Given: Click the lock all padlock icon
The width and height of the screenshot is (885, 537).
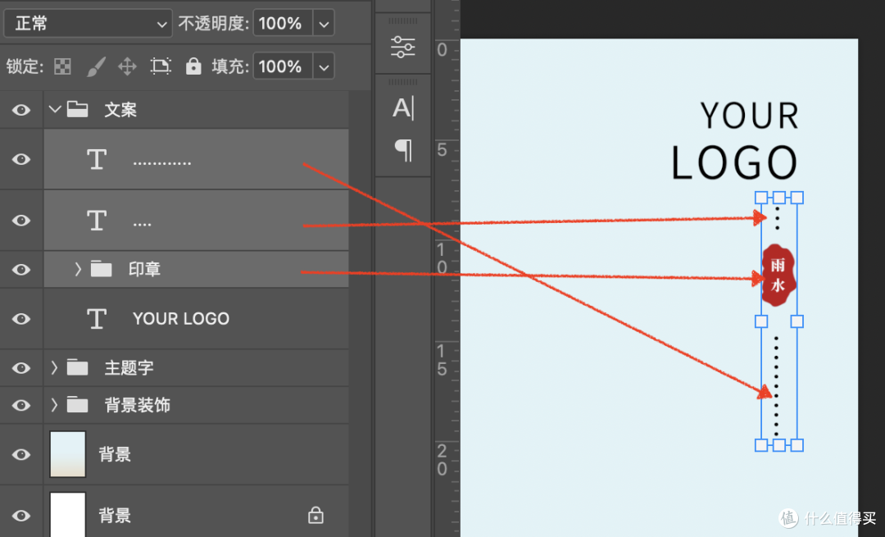Looking at the screenshot, I should 193,66.
